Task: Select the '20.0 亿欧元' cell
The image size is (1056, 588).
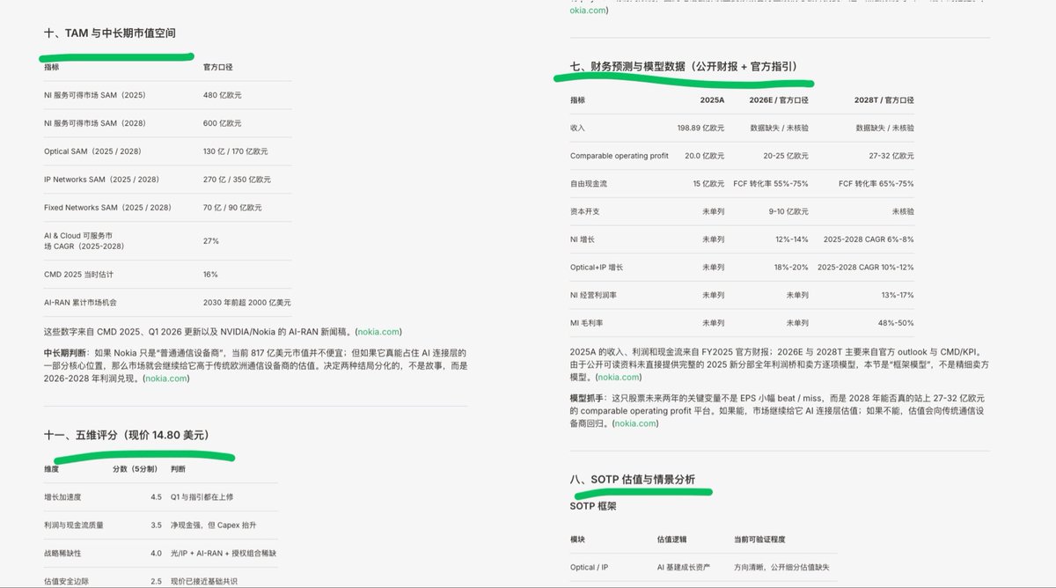Action: pyautogui.click(x=705, y=156)
